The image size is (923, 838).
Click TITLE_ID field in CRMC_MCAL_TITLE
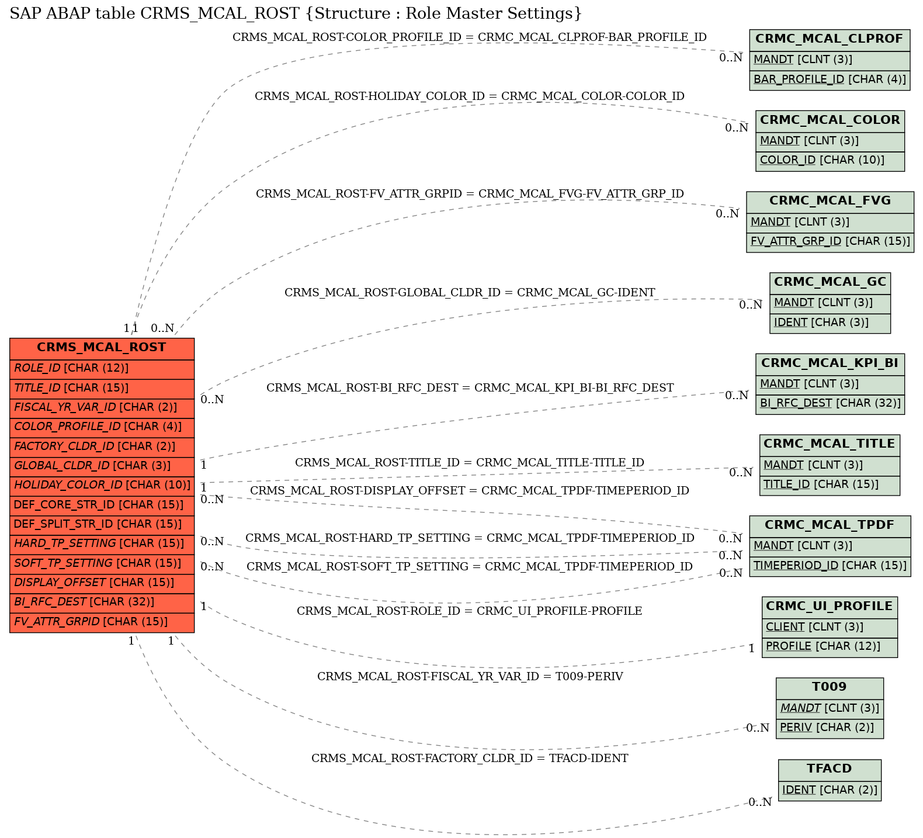[x=830, y=485]
